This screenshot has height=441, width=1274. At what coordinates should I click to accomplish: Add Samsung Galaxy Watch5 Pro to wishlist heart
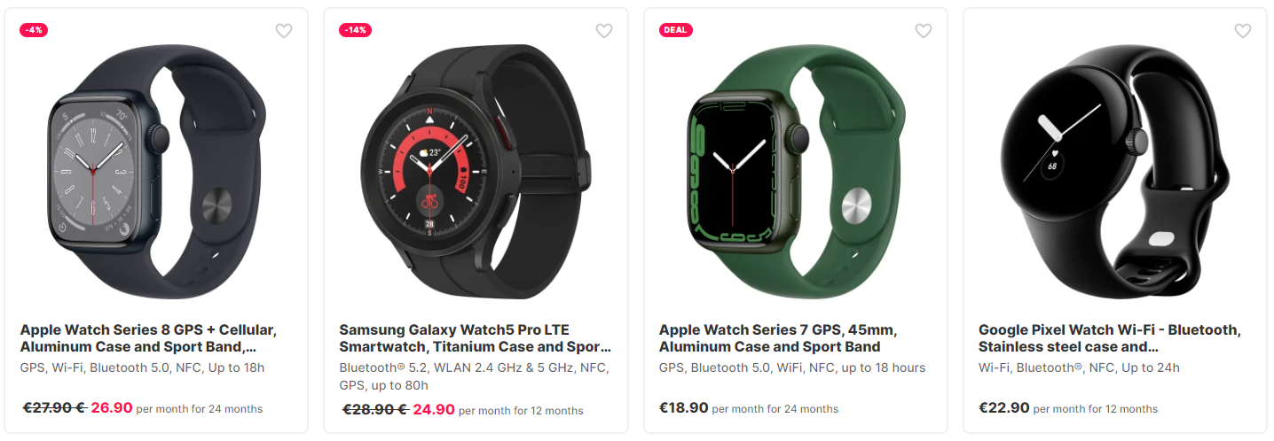(x=604, y=31)
